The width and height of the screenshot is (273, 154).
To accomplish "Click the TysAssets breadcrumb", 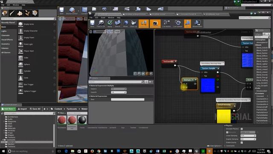I will point(72,109).
